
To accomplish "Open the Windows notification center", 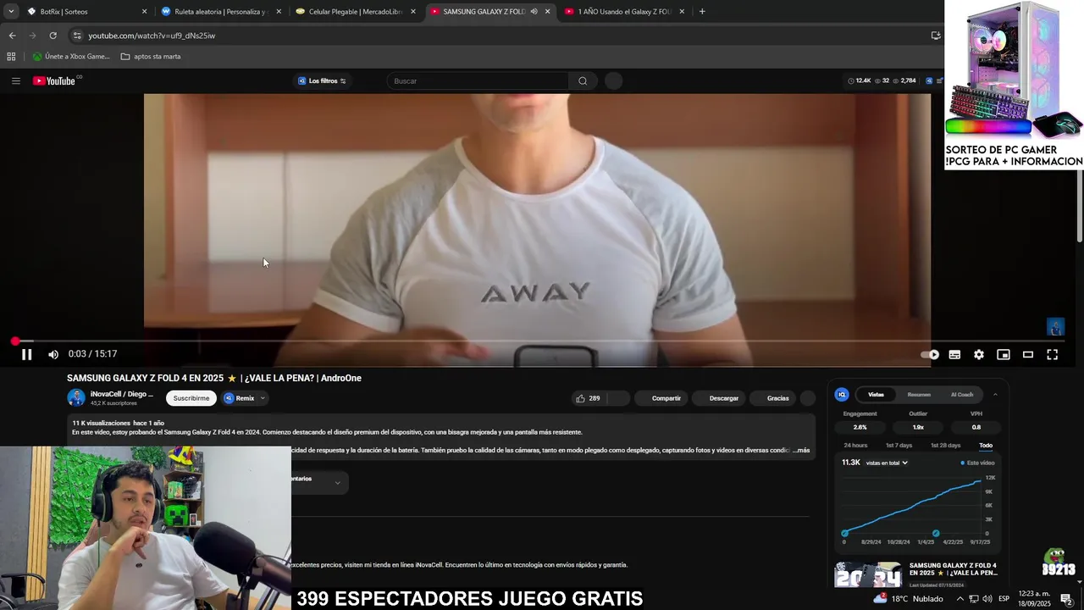I will [x=1066, y=599].
